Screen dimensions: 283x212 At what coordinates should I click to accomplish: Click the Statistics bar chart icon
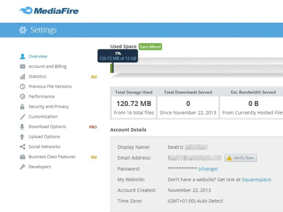[23, 77]
